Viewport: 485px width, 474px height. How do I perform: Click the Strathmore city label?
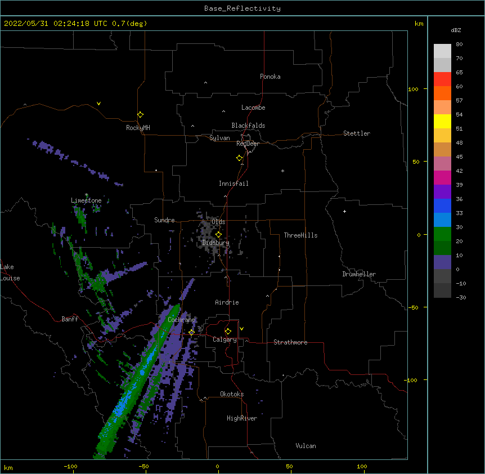[x=290, y=342]
